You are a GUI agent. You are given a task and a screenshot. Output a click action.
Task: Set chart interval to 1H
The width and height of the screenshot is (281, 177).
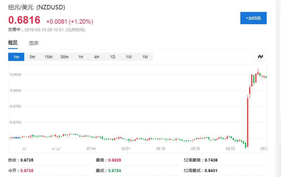pos(80,57)
